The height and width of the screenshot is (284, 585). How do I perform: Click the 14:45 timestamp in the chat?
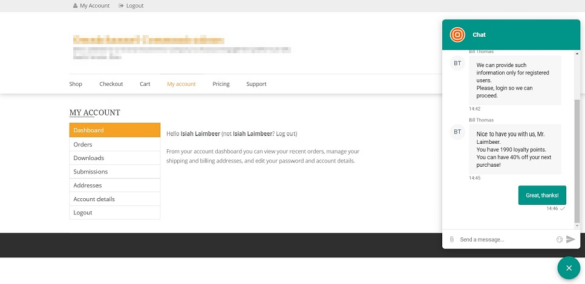pyautogui.click(x=474, y=178)
